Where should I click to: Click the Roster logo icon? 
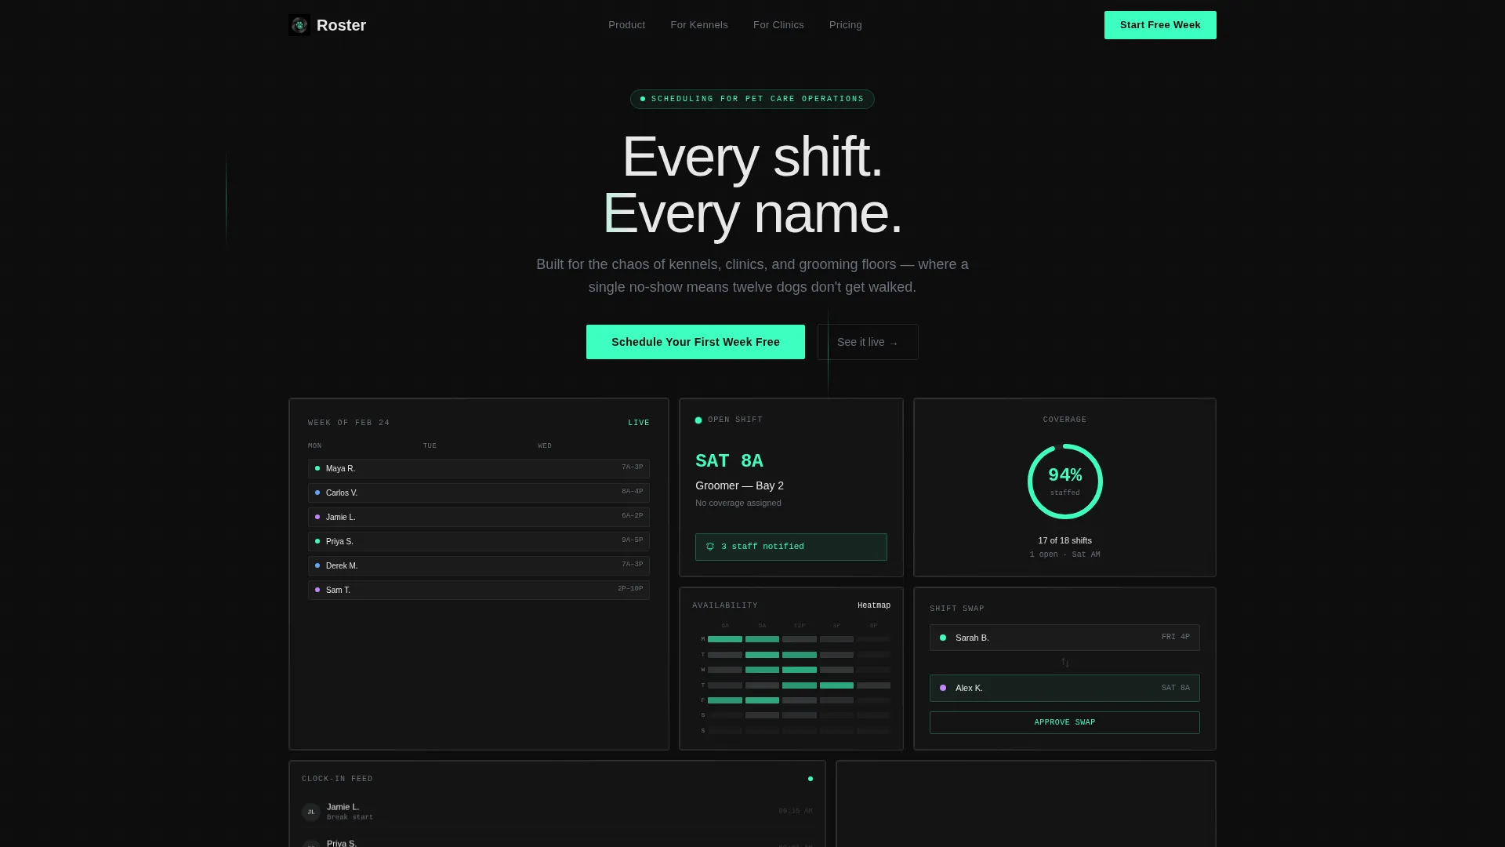tap(299, 25)
